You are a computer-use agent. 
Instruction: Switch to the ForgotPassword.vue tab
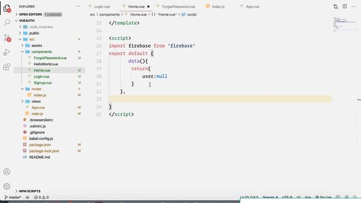click(178, 7)
